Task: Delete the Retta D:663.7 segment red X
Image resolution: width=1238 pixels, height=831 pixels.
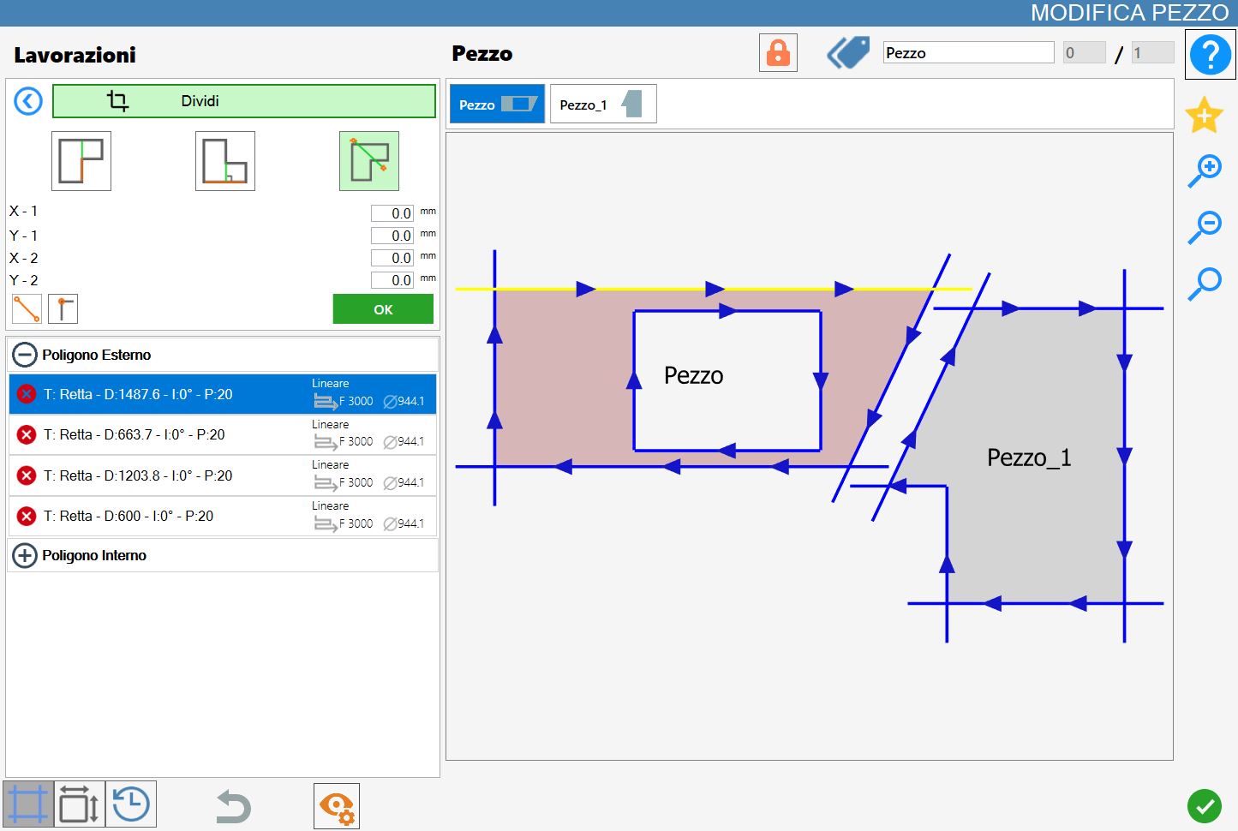Action: [27, 434]
